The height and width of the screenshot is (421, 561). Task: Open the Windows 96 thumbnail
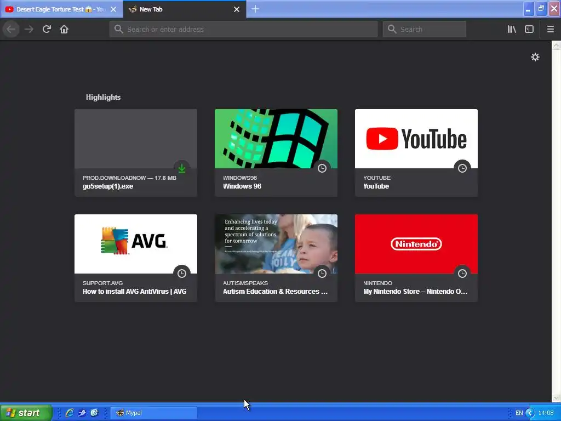point(276,139)
